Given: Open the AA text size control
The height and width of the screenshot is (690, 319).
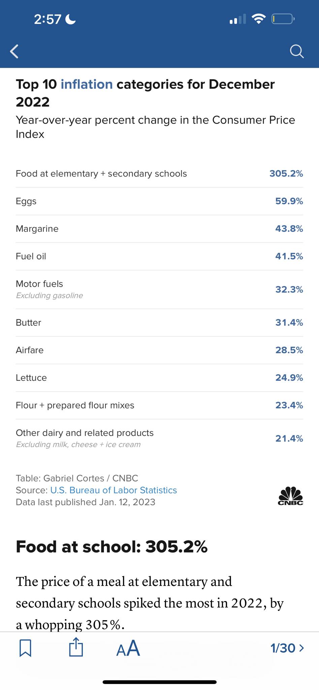Looking at the screenshot, I should point(128,648).
